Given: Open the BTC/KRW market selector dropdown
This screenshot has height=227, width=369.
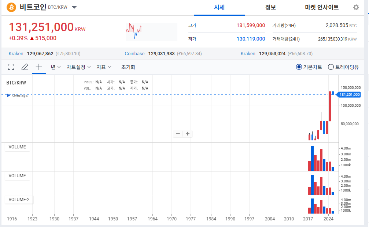Looking at the screenshot, I should coord(74,8).
